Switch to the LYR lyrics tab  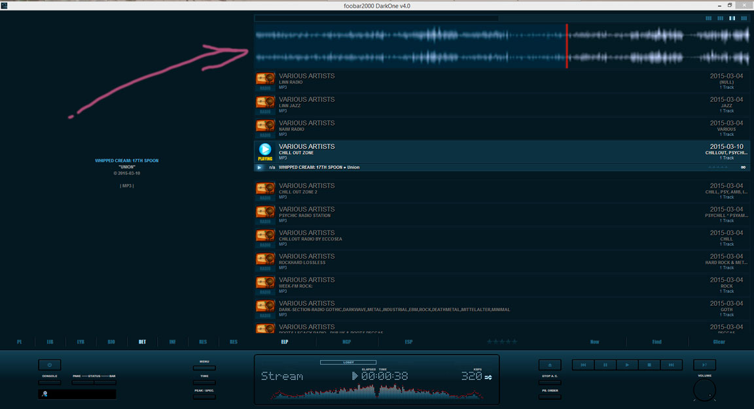[81, 342]
